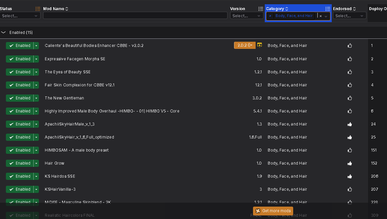Remove Body, Face, and Hair filter tag
The height and width of the screenshot is (219, 387).
(270, 16)
